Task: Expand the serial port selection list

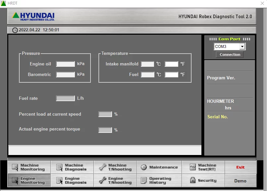Action: pyautogui.click(x=241, y=46)
